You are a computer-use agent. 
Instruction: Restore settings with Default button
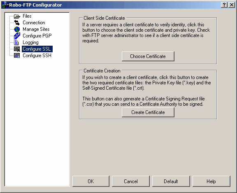[x=171, y=181]
